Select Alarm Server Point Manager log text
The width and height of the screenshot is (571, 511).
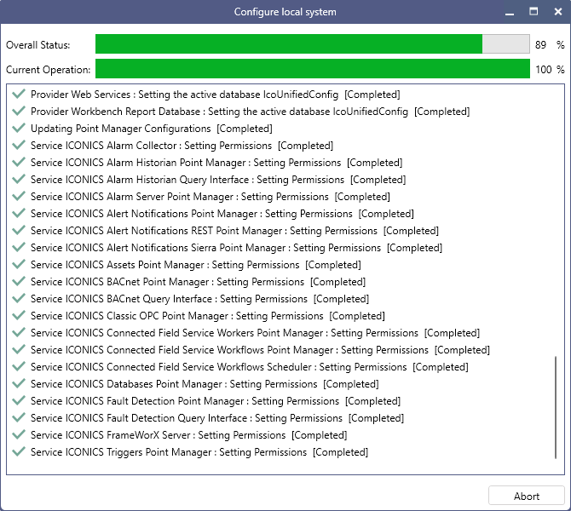click(x=211, y=197)
